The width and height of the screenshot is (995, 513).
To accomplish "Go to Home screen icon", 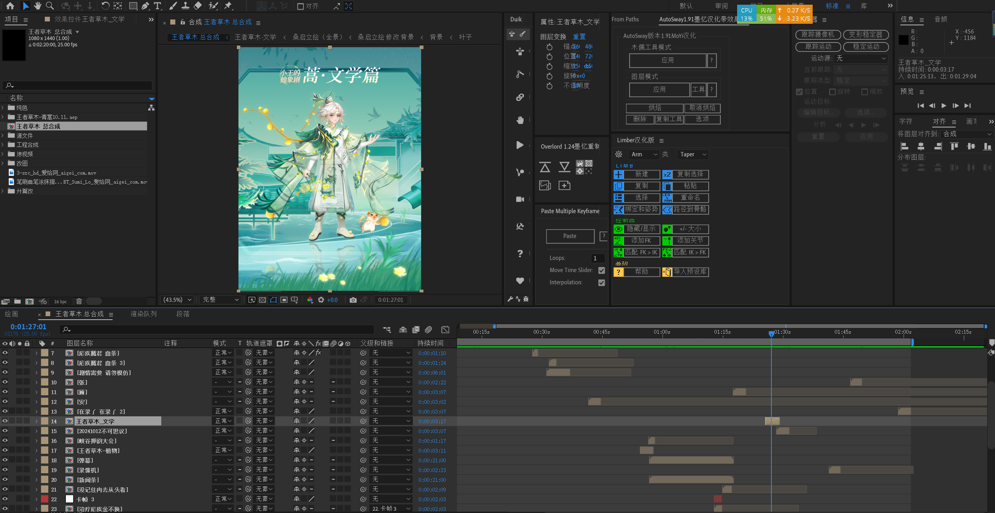I will tap(10, 6).
